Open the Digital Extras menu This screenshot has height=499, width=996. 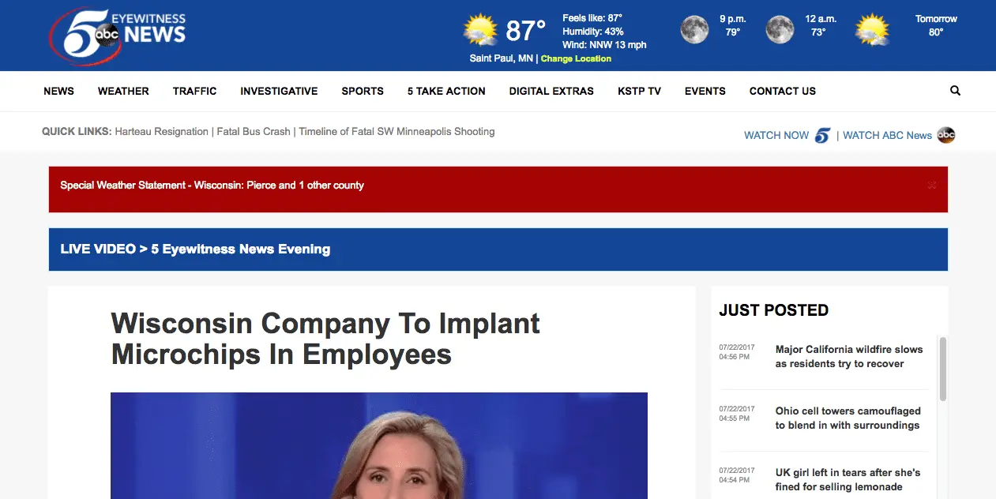pyautogui.click(x=551, y=91)
